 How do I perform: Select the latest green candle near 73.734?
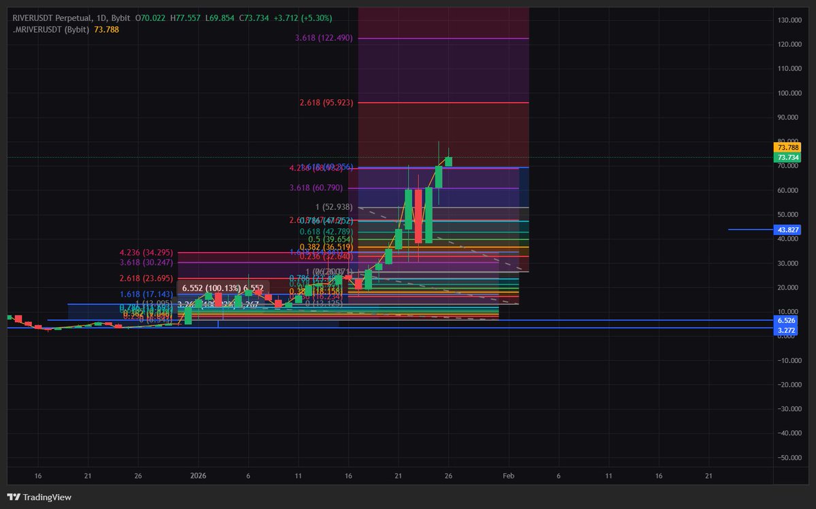point(448,162)
